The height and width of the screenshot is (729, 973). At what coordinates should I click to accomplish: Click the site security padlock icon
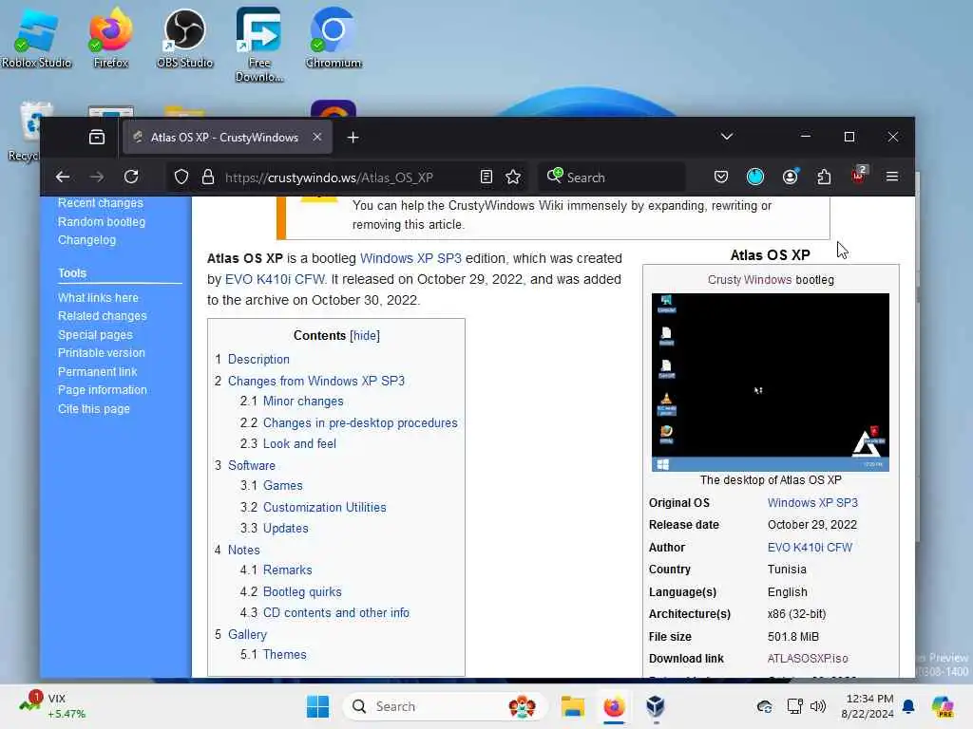pos(208,178)
